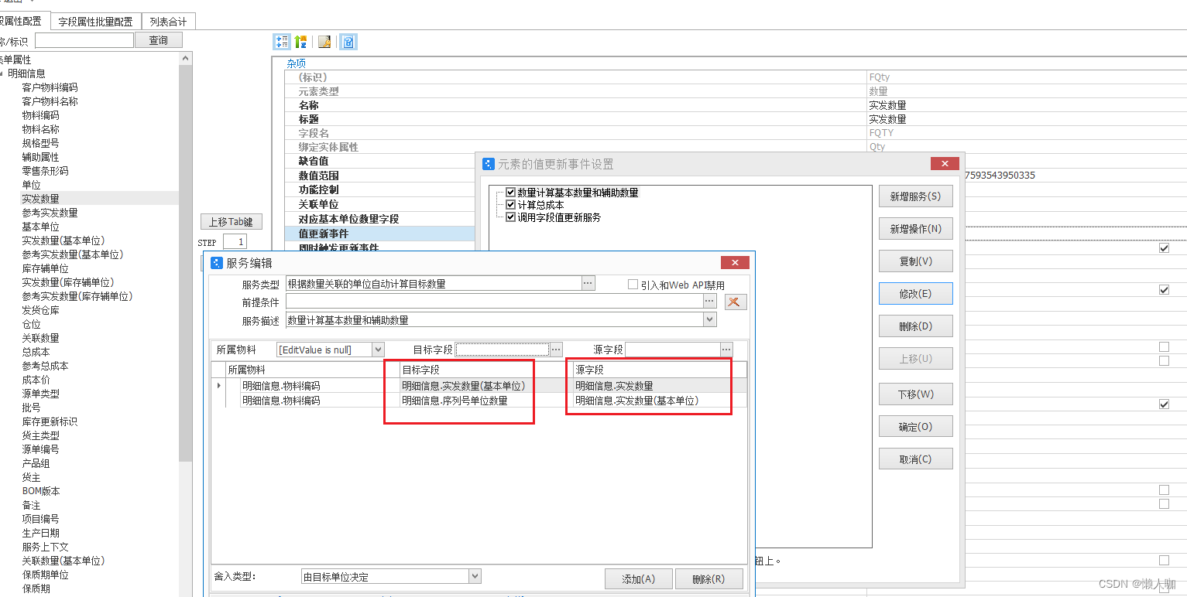1187x597 pixels.
Task: Click the 确定(O) button
Action: pos(915,427)
